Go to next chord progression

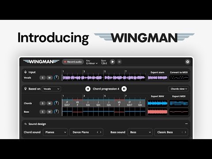[124, 89]
